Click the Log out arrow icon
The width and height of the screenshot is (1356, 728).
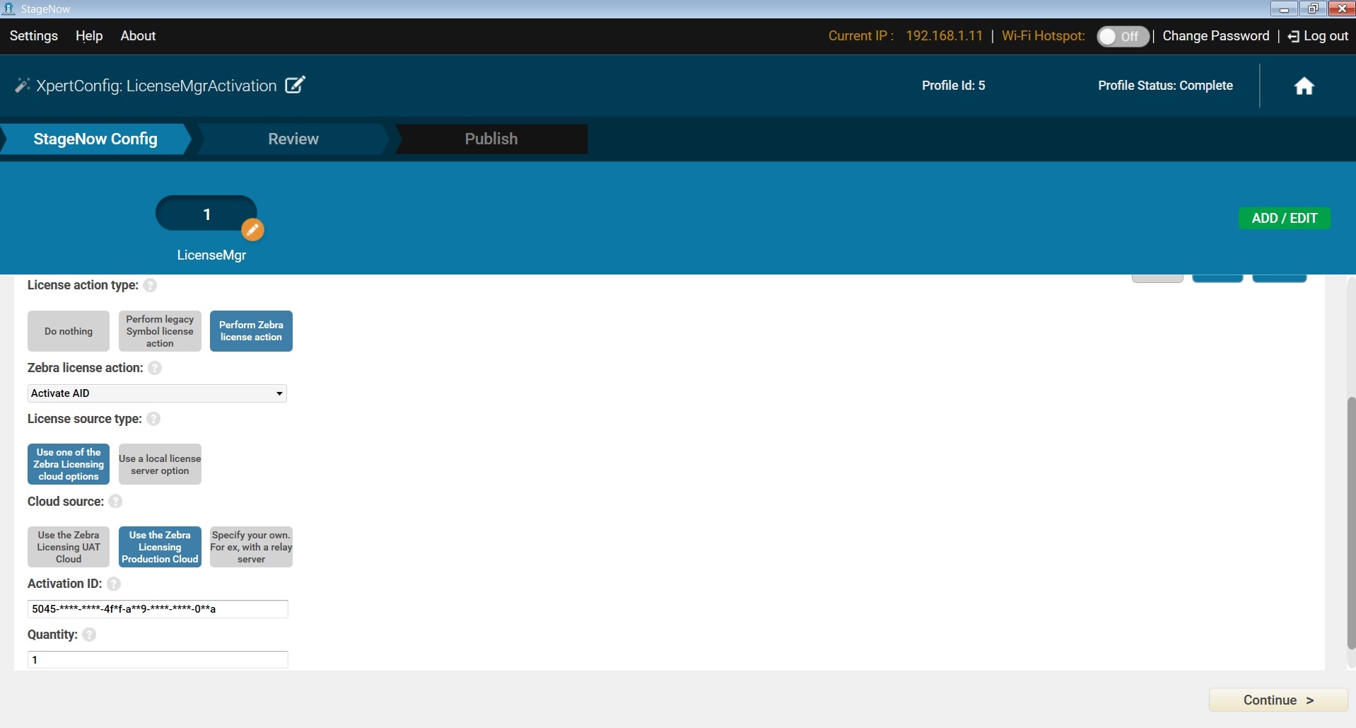1293,37
